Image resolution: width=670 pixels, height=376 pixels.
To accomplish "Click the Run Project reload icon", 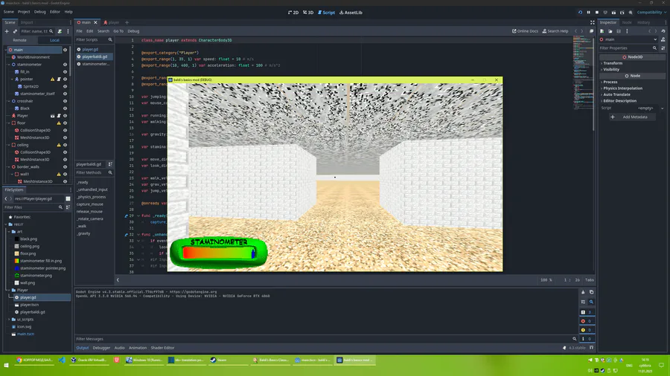I will click(580, 13).
